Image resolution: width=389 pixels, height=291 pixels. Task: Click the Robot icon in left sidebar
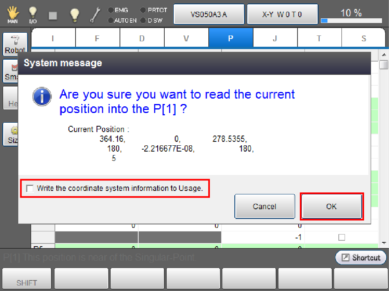tap(15, 44)
